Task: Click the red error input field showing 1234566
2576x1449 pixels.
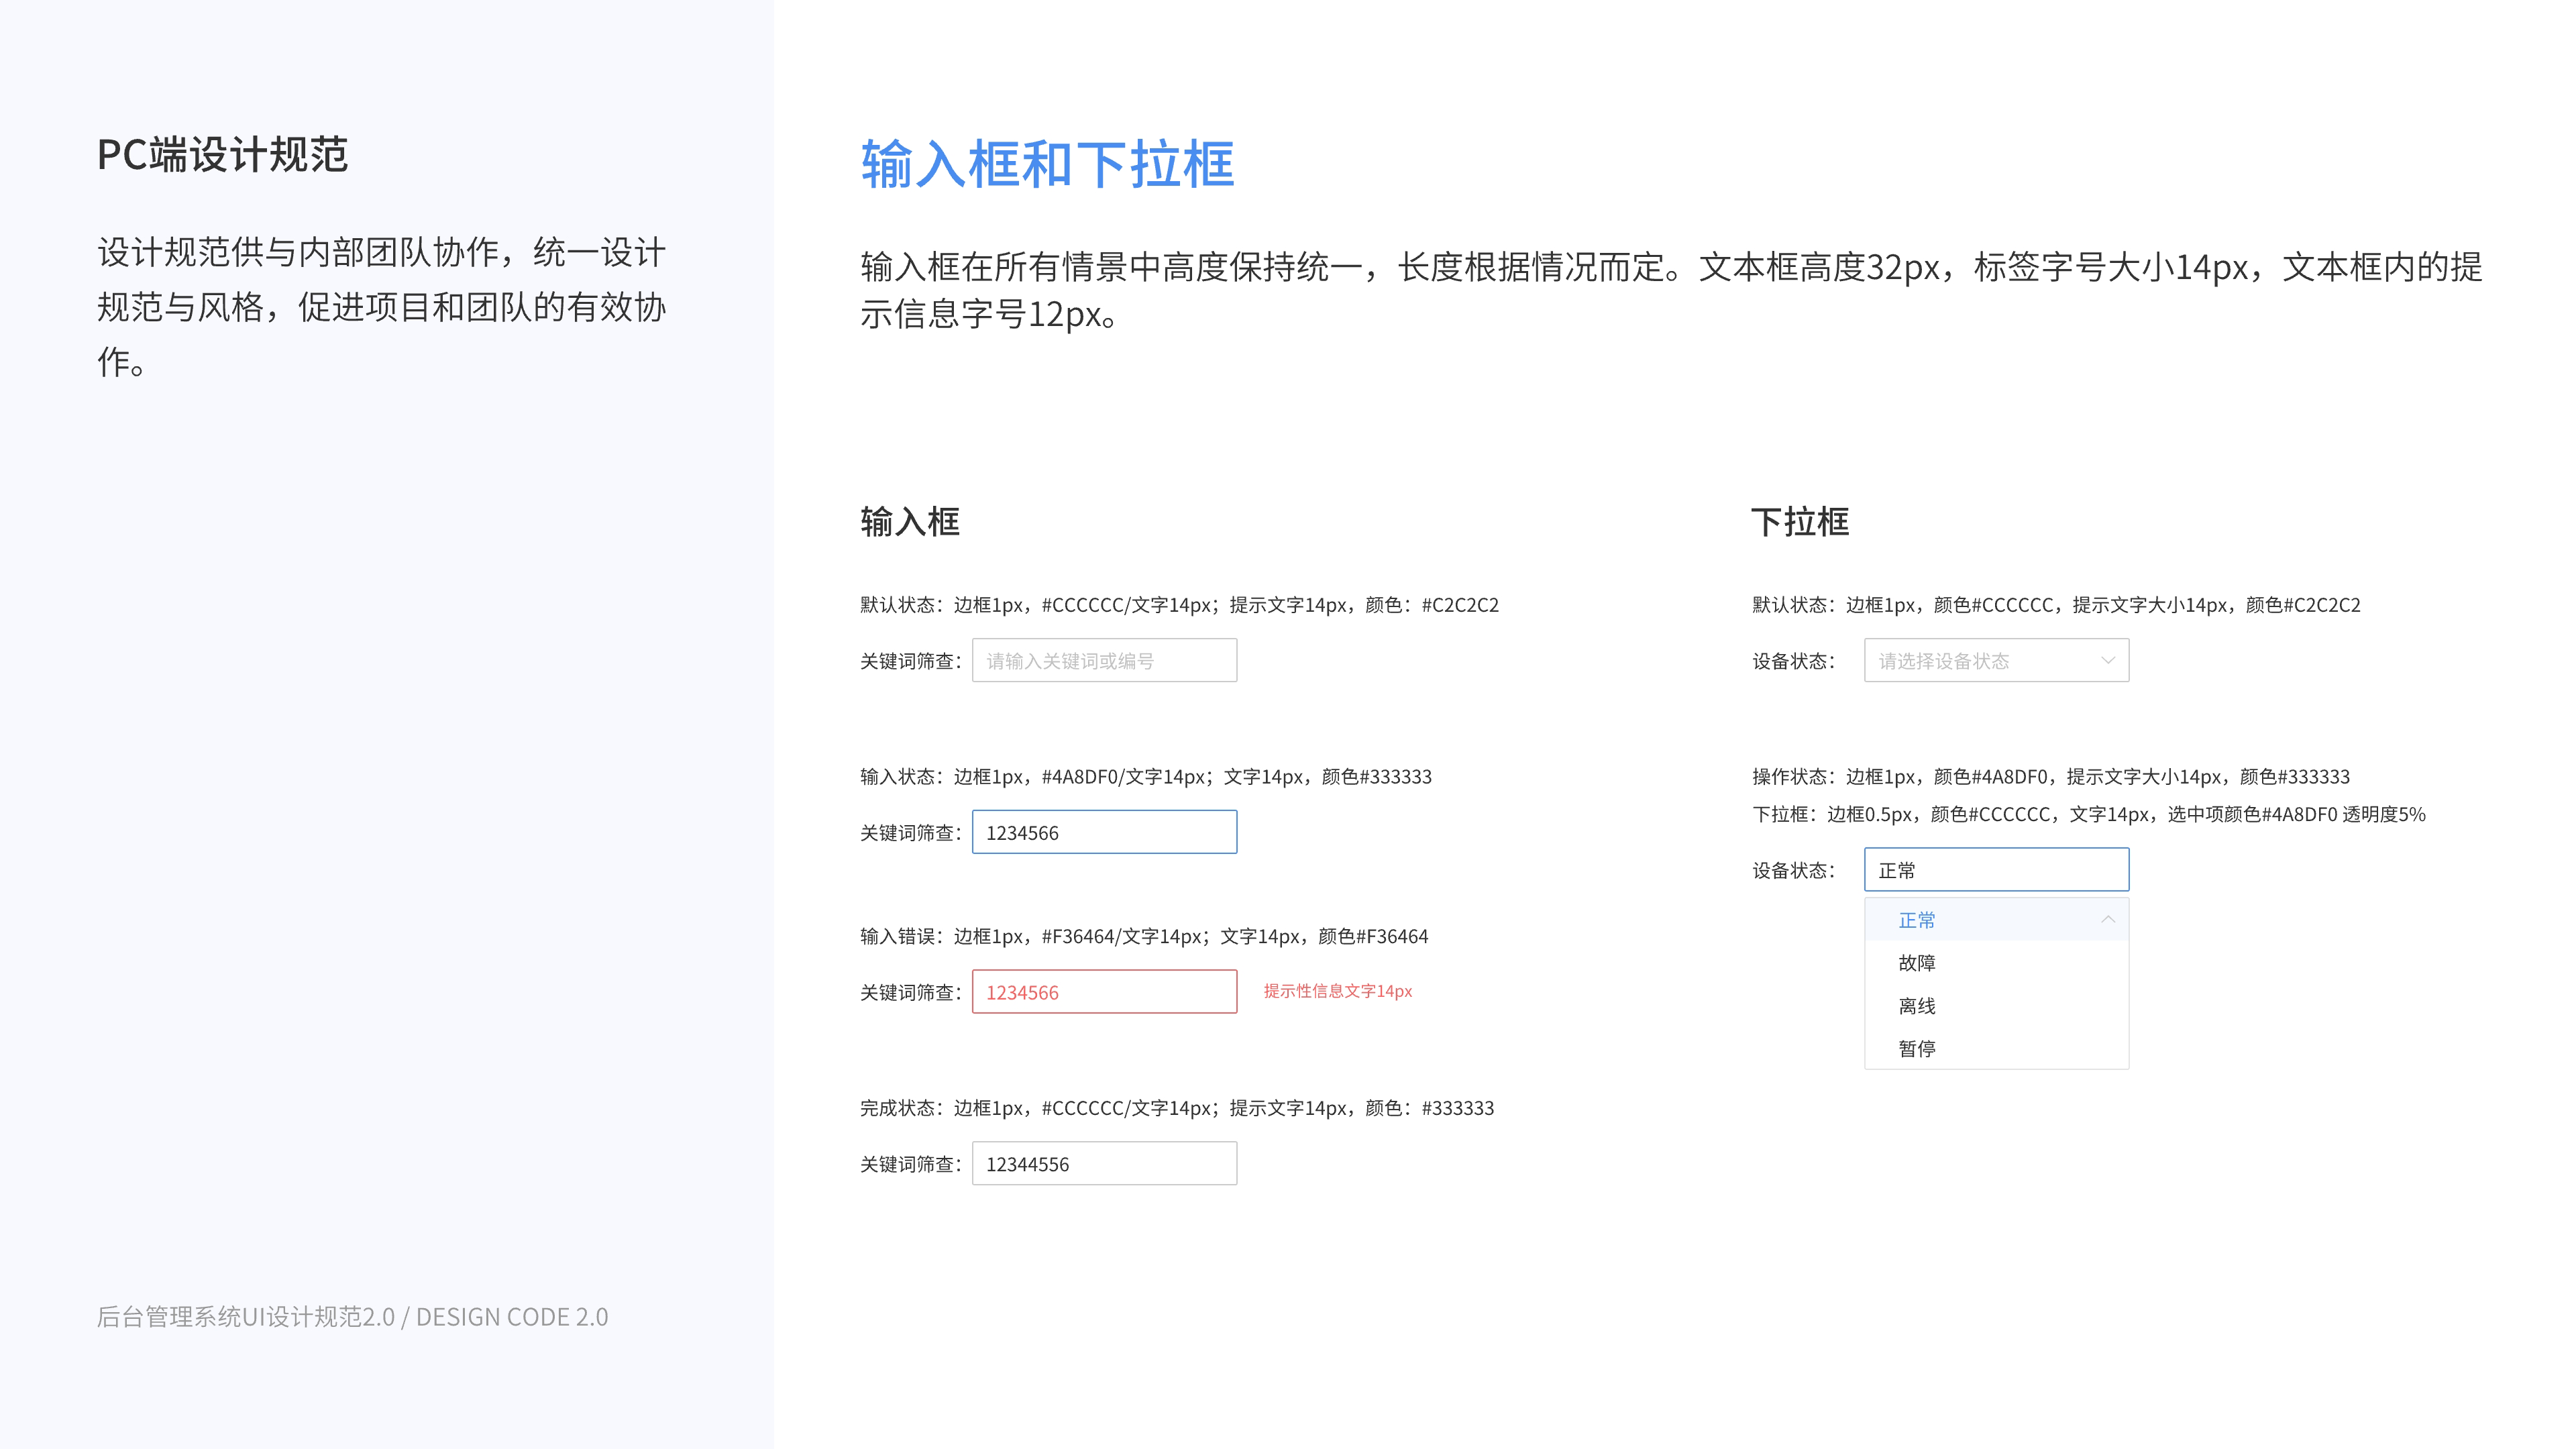Action: [x=1104, y=992]
